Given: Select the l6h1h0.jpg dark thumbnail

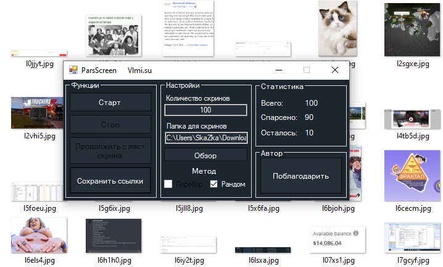Looking at the screenshot, I should 114,235.
